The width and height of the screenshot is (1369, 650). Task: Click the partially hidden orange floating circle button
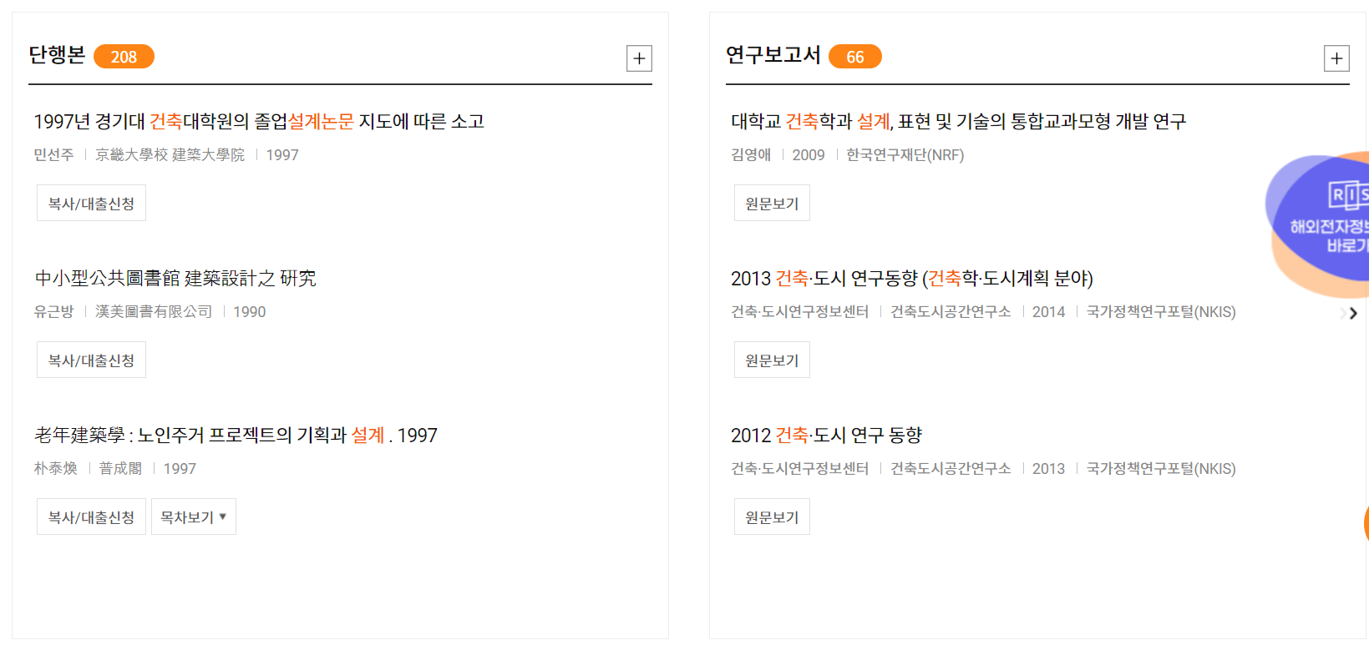point(1364,522)
